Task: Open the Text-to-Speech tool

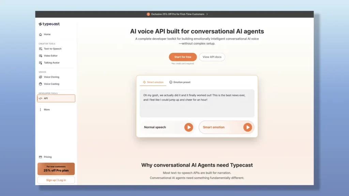Action: (x=52, y=48)
